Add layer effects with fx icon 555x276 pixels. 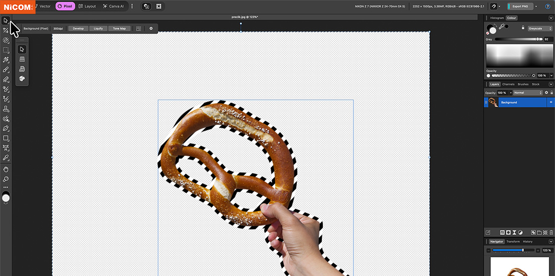coord(502,232)
